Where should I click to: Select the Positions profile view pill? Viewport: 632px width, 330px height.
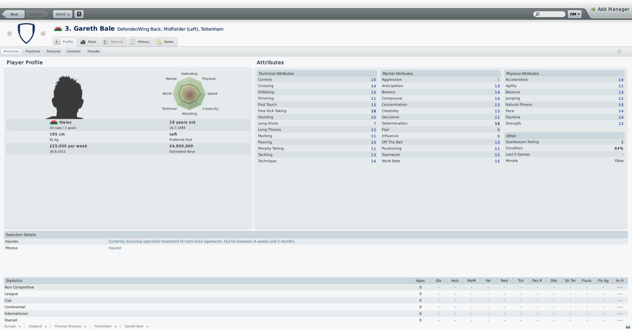(33, 51)
